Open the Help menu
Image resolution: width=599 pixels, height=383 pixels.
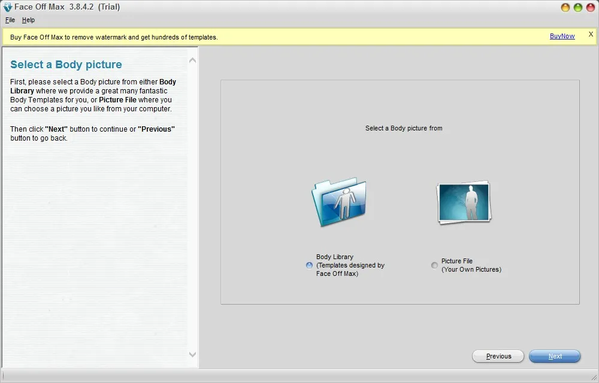(x=28, y=20)
